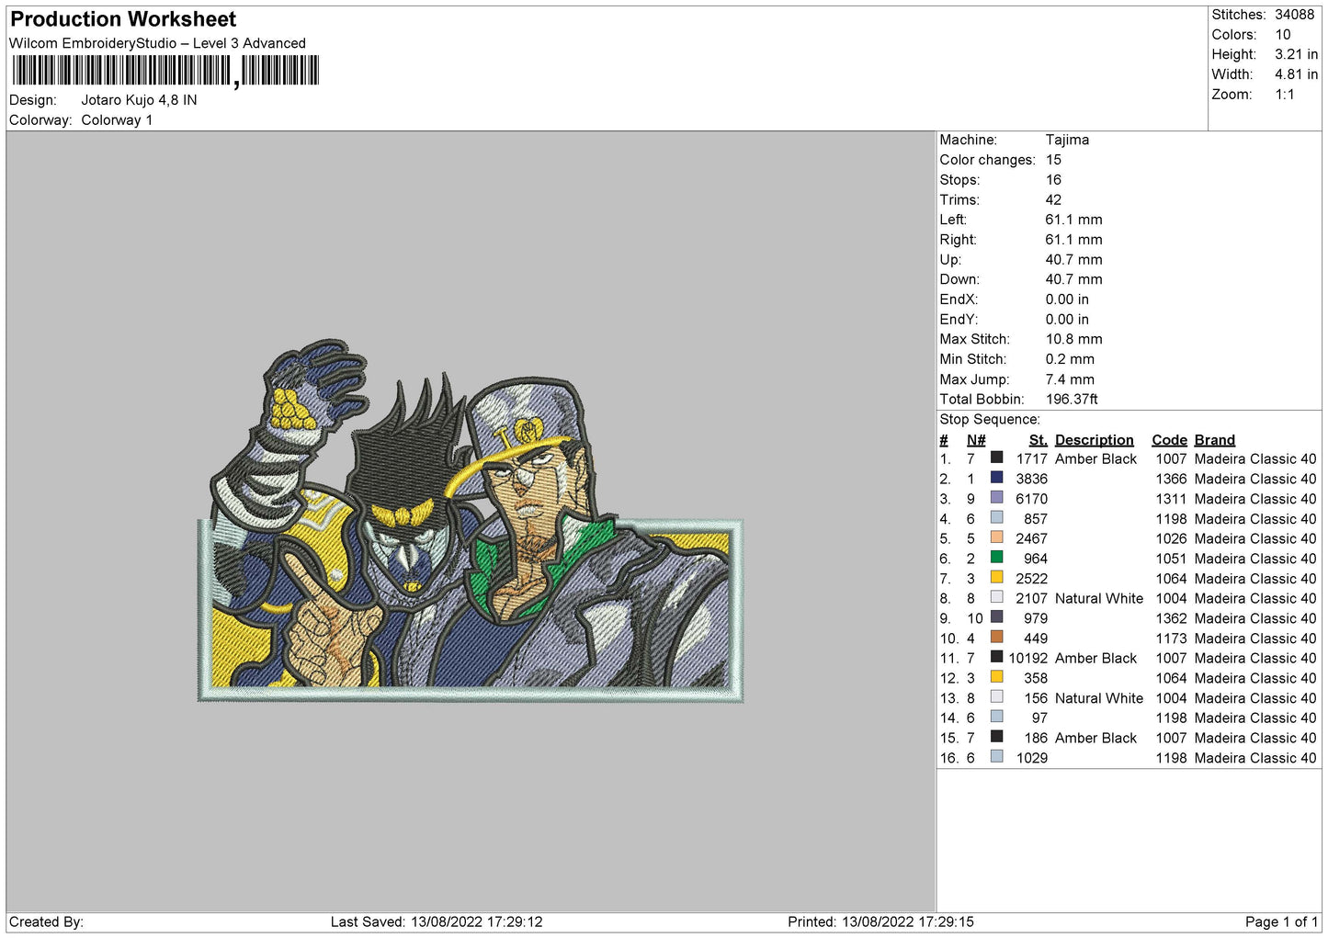
Task: Click the 'Printed: 13/08/2022 17:29:15' footer text
Action: pos(880,921)
